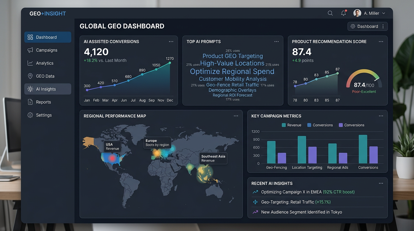This screenshot has width=414, height=231.
Task: Click the Geo-Fence Retail Traffic prompt
Action: point(233,85)
